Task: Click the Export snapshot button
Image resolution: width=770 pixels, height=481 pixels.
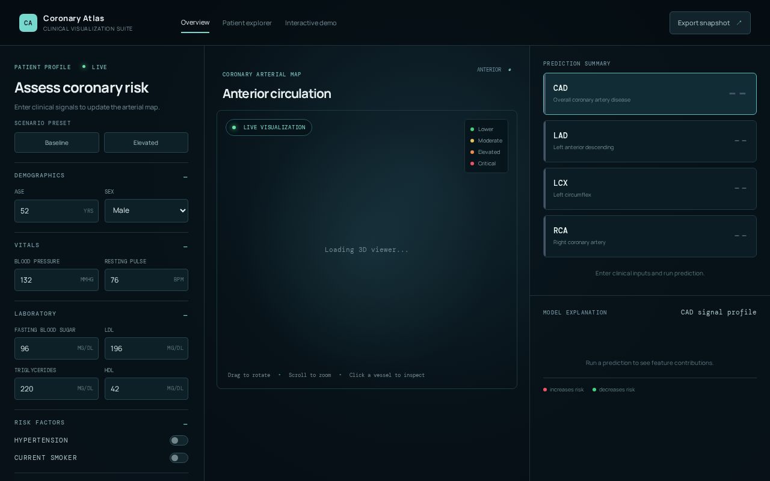Action: pos(710,23)
